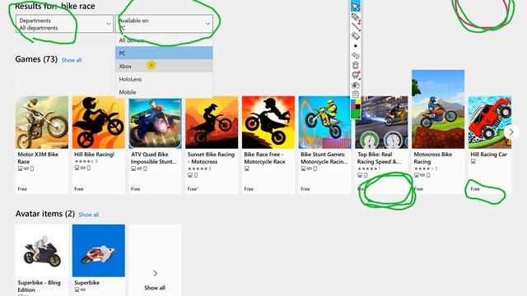
Task: Choose HoloLens in the Available on list
Action: (x=164, y=79)
